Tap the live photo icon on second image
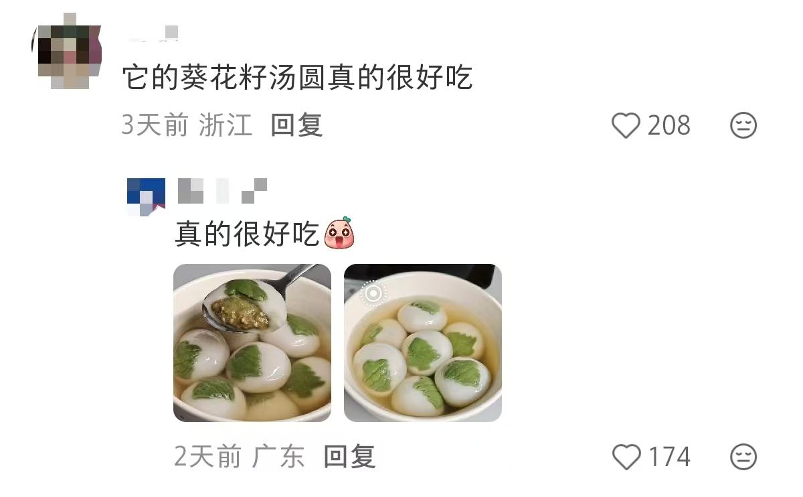This screenshot has width=803, height=497. coord(373,293)
